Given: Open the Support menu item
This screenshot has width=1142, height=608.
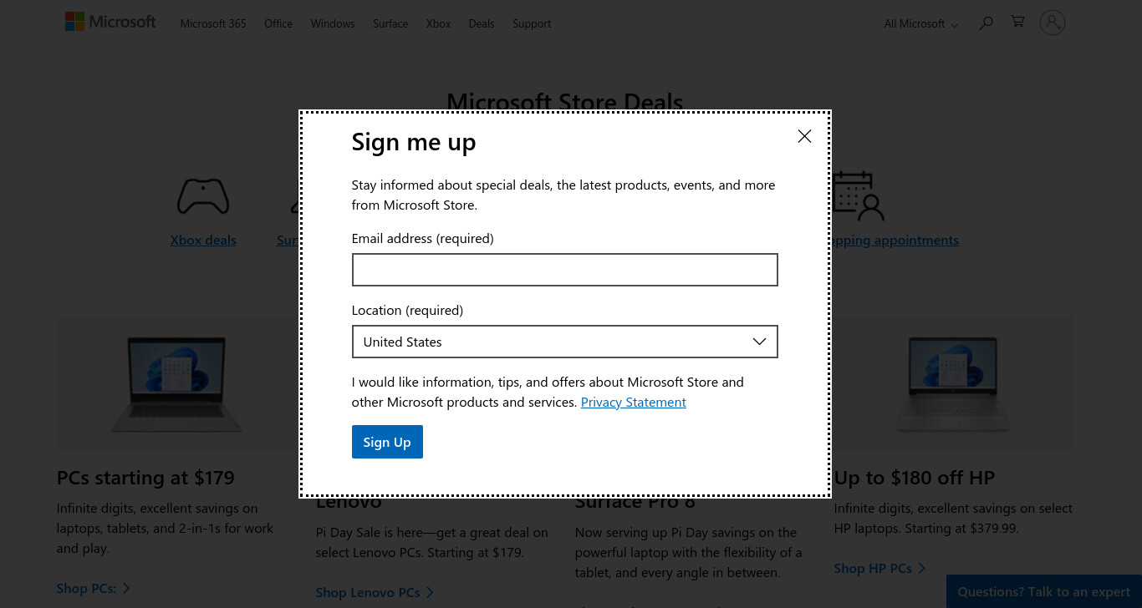Looking at the screenshot, I should point(532,23).
